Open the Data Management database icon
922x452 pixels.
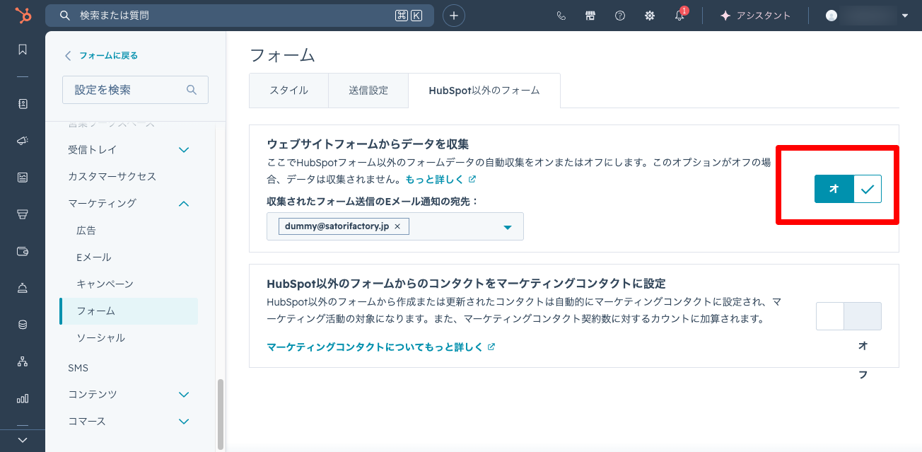[23, 325]
